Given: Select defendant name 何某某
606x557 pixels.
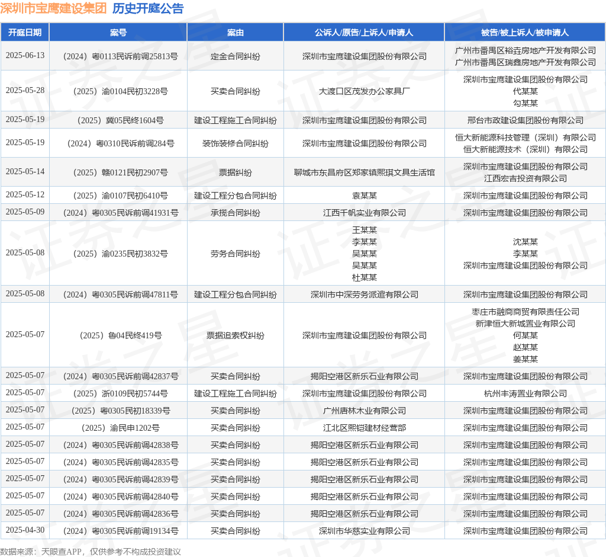Looking at the screenshot, I should (x=526, y=335).
